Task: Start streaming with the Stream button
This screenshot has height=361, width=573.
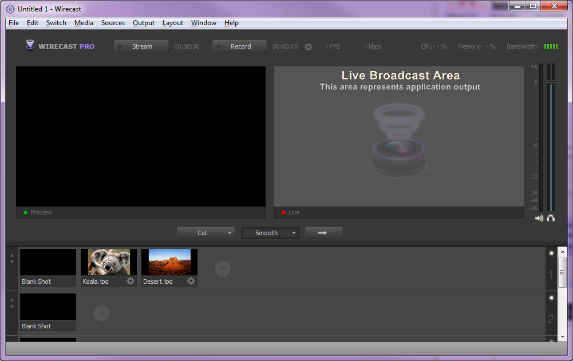Action: point(141,46)
